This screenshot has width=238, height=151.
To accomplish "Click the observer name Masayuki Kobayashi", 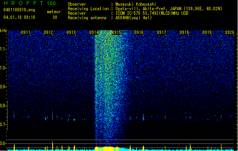I will coord(136,4).
